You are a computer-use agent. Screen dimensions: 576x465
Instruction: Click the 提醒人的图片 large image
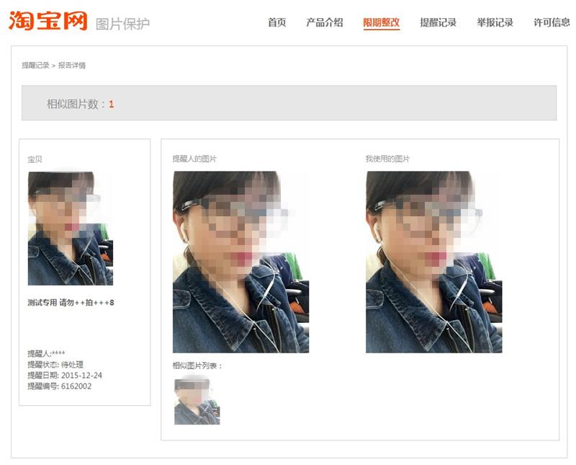240,262
